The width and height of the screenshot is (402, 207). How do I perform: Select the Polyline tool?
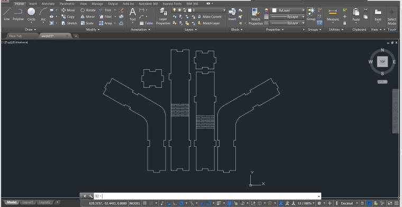[x=18, y=14]
